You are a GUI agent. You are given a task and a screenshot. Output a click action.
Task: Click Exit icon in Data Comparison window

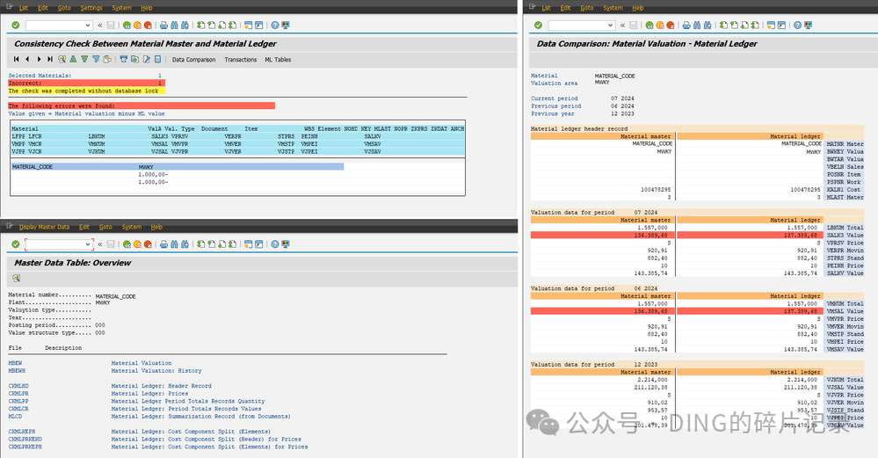point(660,25)
